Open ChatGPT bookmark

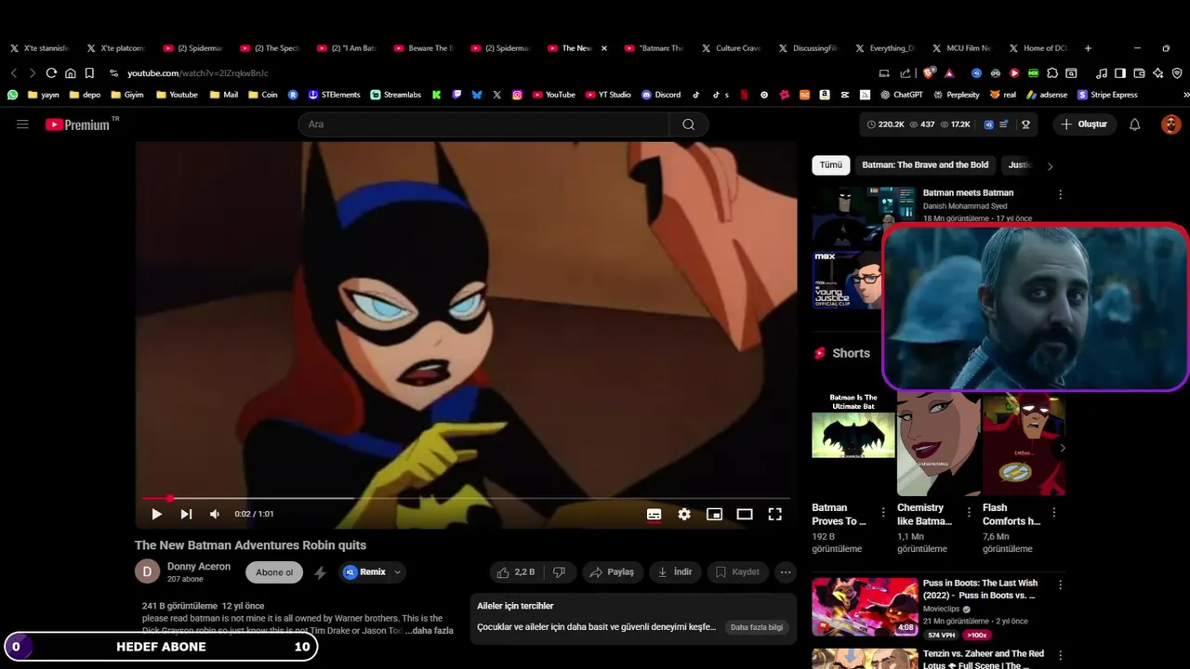click(x=901, y=95)
